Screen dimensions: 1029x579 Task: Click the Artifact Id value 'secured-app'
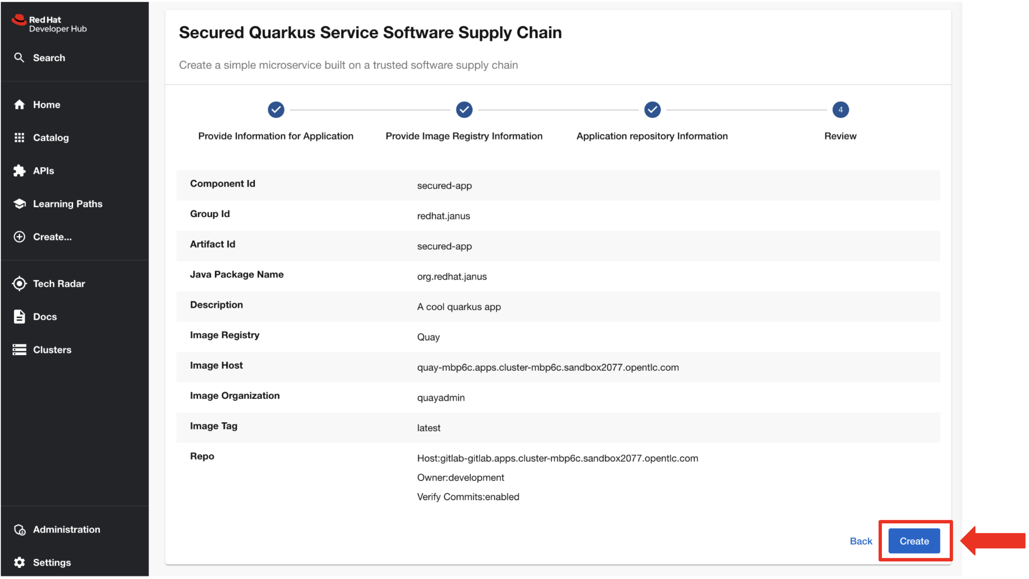tap(444, 246)
